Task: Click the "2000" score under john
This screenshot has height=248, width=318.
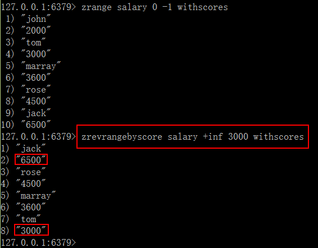Action: [x=36, y=31]
